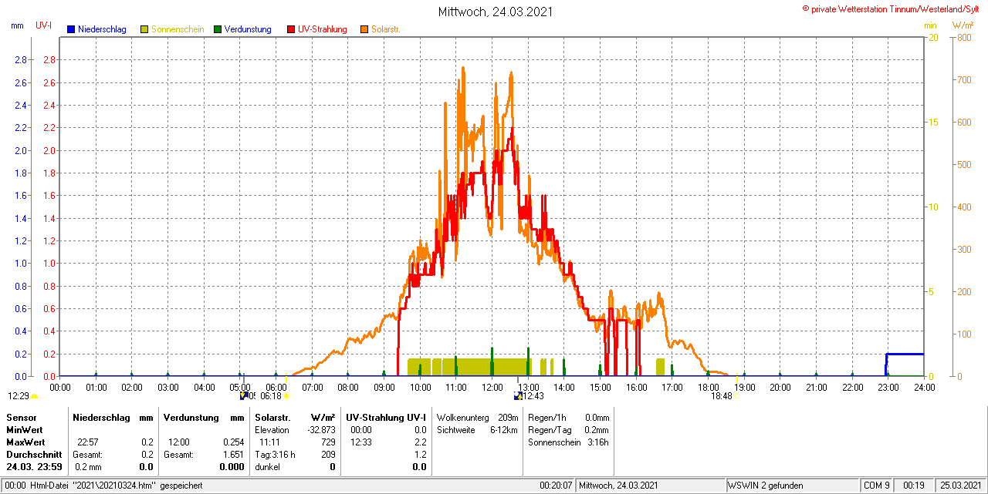The image size is (988, 494).
Task: Click the moon icon below the 05:00 tick
Action: 244,396
